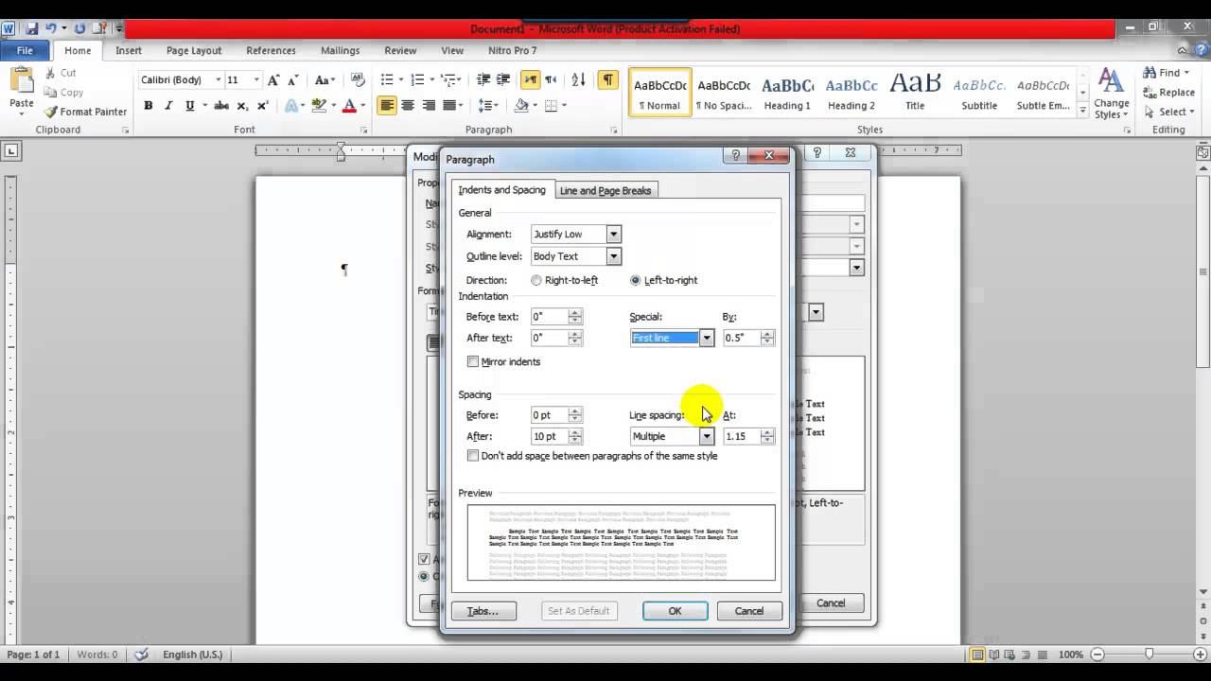The image size is (1211, 681).
Task: Click Cancel in Paragraph dialog
Action: coord(748,611)
